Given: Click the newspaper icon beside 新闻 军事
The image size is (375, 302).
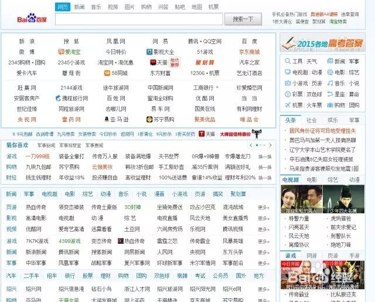Looking at the screenshot, I should pos(330,61).
